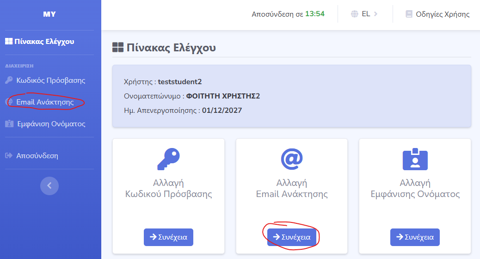The image size is (480, 259).
Task: Click the globe icon in the top bar
Action: [x=355, y=14]
